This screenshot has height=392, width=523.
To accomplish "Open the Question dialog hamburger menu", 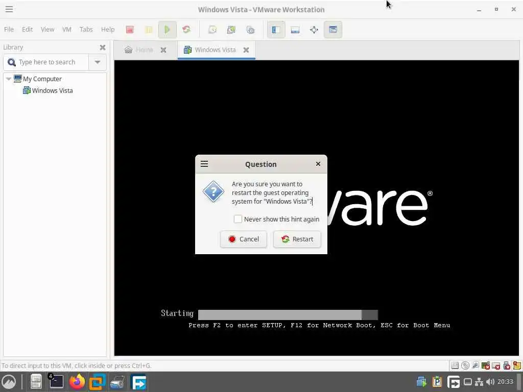I will tap(204, 164).
